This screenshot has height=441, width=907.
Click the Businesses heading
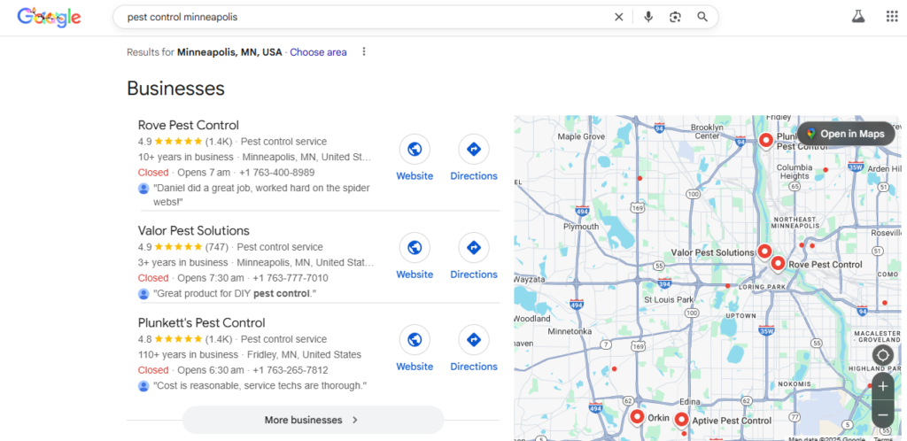coord(175,89)
